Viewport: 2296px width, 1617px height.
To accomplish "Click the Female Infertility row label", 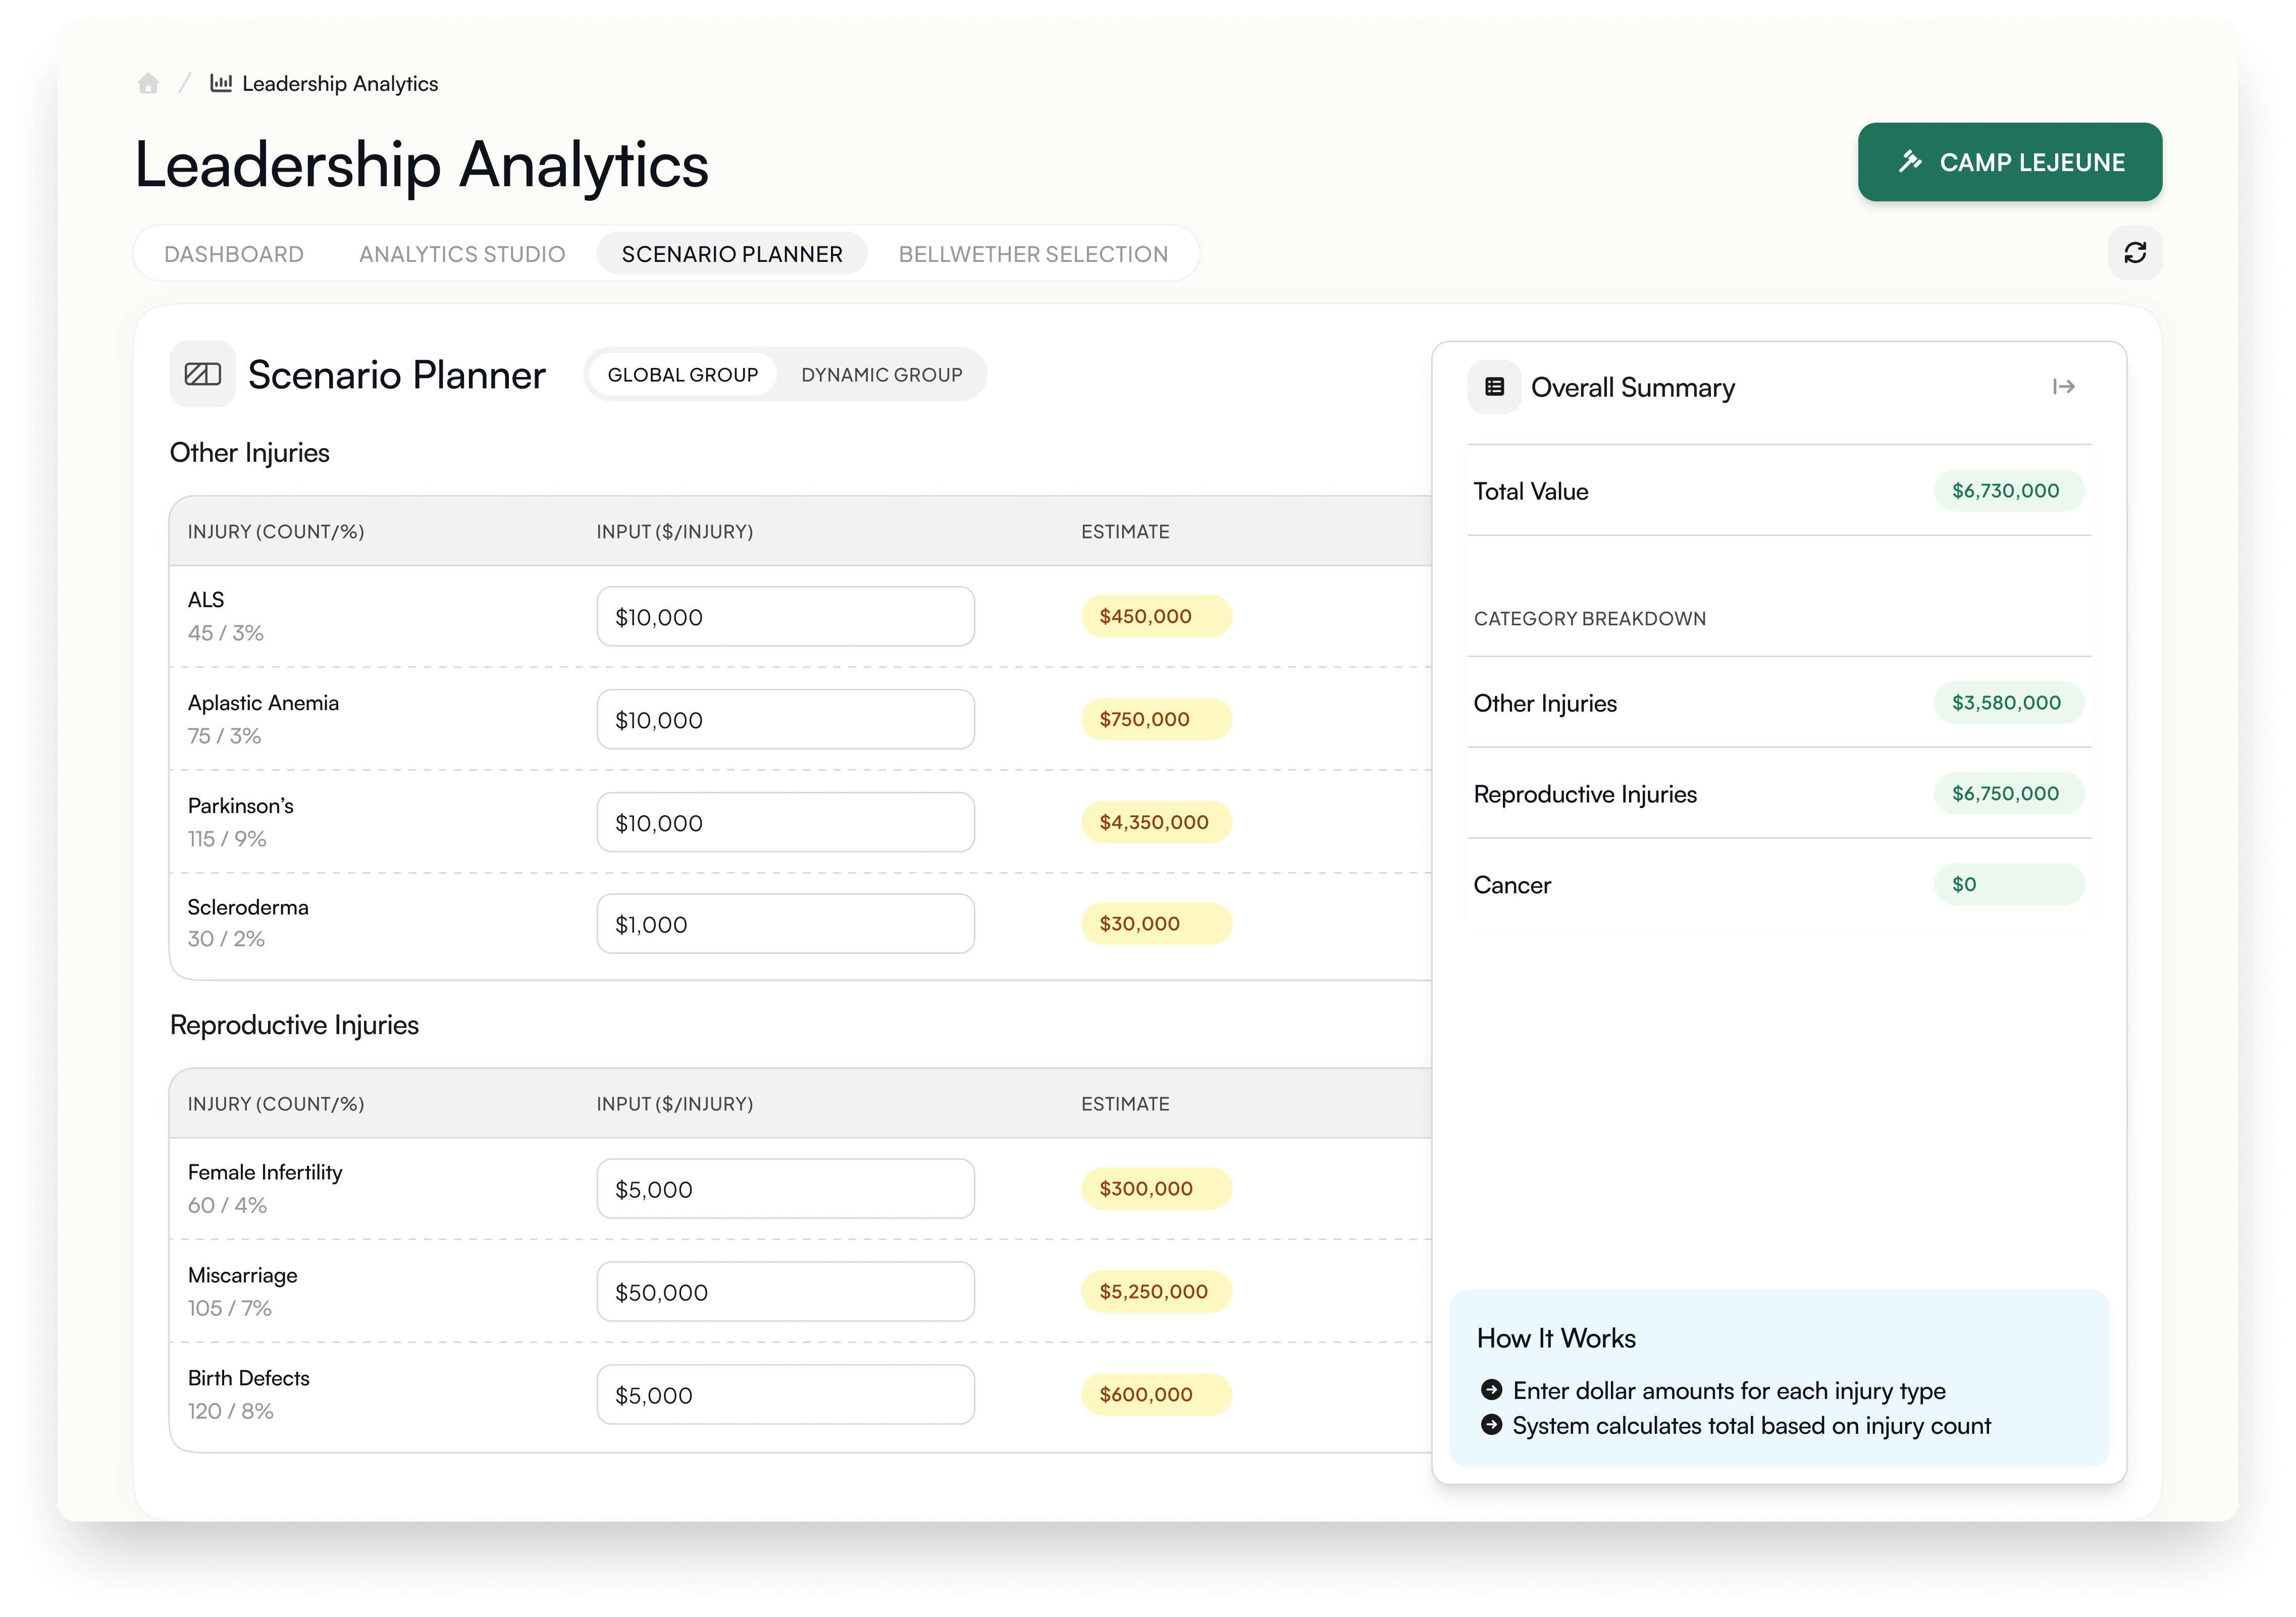I will 265,1173.
